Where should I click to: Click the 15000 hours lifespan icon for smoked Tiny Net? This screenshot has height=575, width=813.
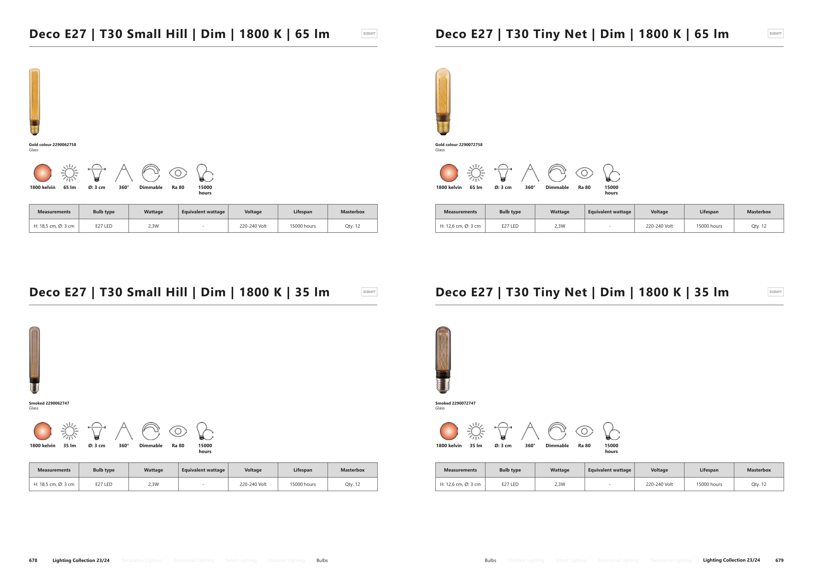611,431
